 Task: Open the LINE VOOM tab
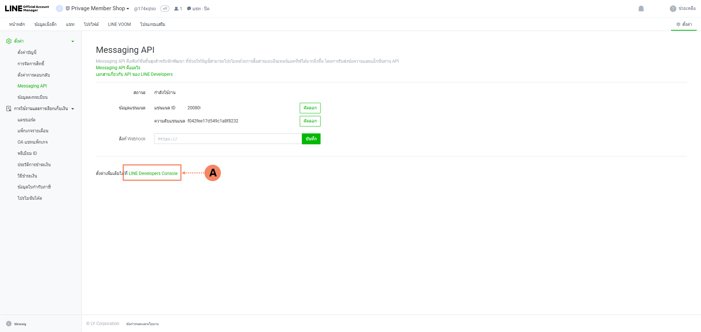[119, 24]
